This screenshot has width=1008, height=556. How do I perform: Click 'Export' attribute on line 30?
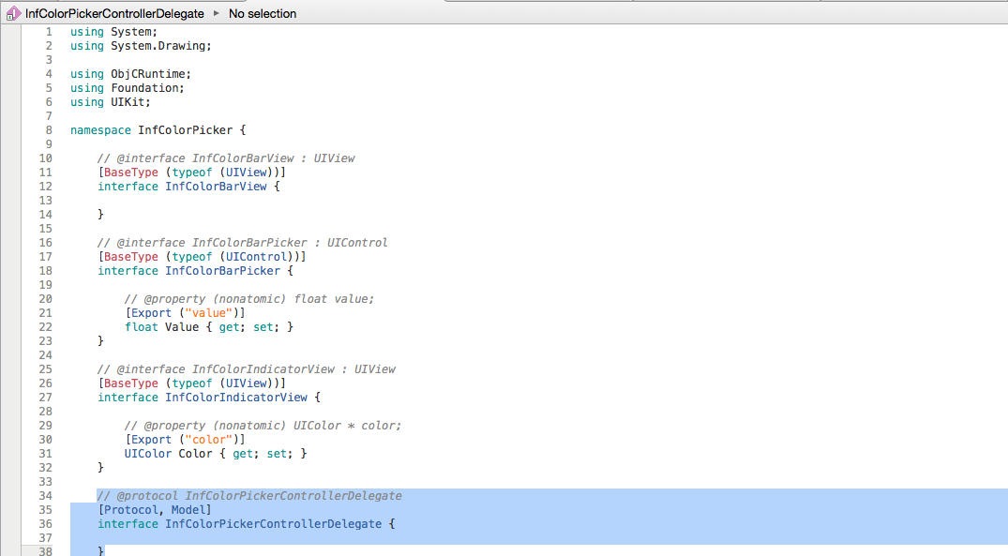(x=152, y=440)
